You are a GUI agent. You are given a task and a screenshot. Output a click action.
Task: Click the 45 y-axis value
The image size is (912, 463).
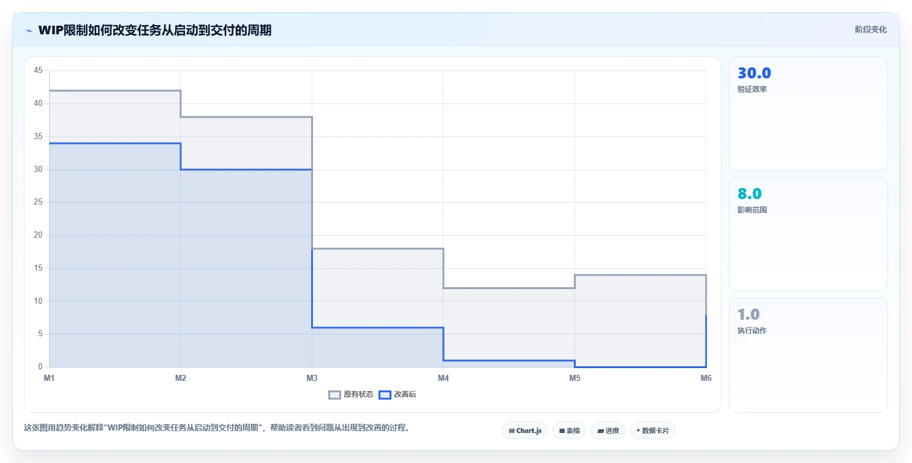[x=38, y=71]
